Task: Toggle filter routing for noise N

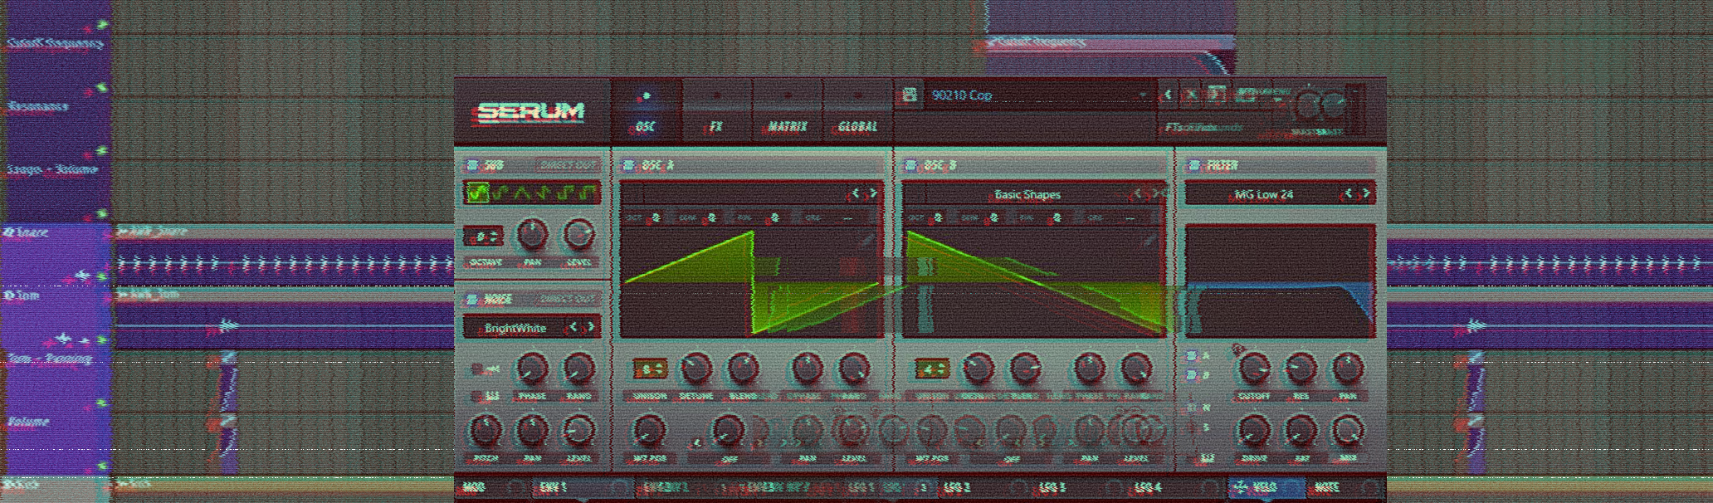Action: (1193, 408)
